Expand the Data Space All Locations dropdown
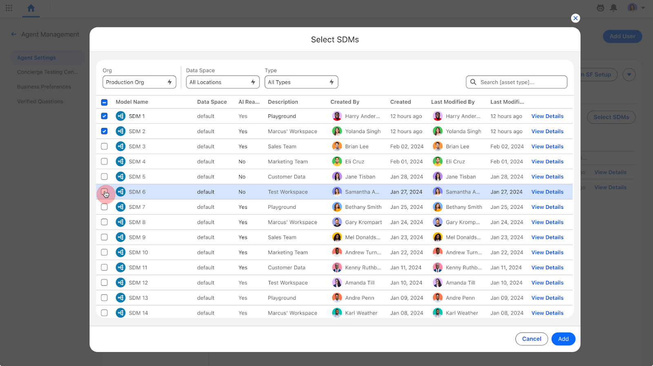 pyautogui.click(x=222, y=82)
